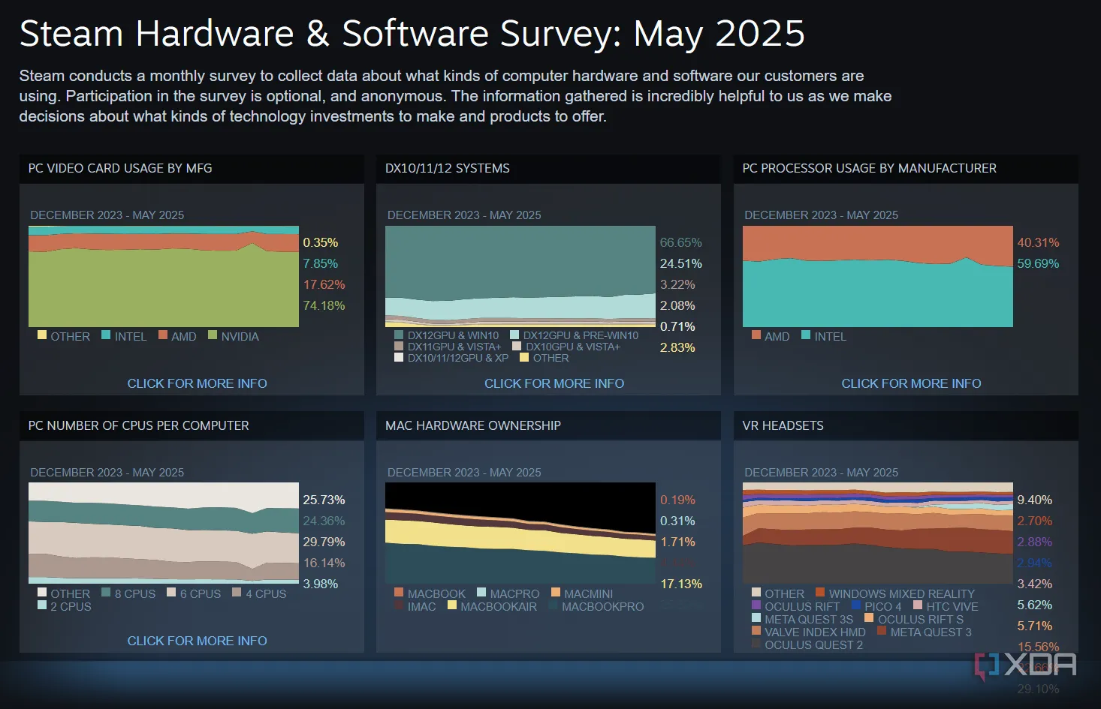This screenshot has width=1101, height=709.
Task: Click the META QUEST 3 legend swatch
Action: pyautogui.click(x=882, y=631)
